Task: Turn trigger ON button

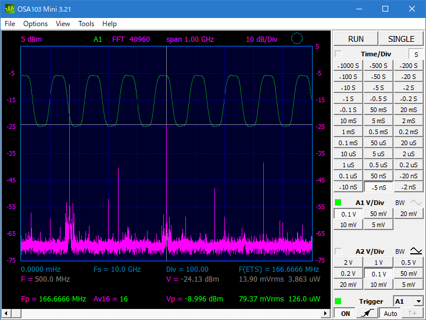Action: click(345, 313)
